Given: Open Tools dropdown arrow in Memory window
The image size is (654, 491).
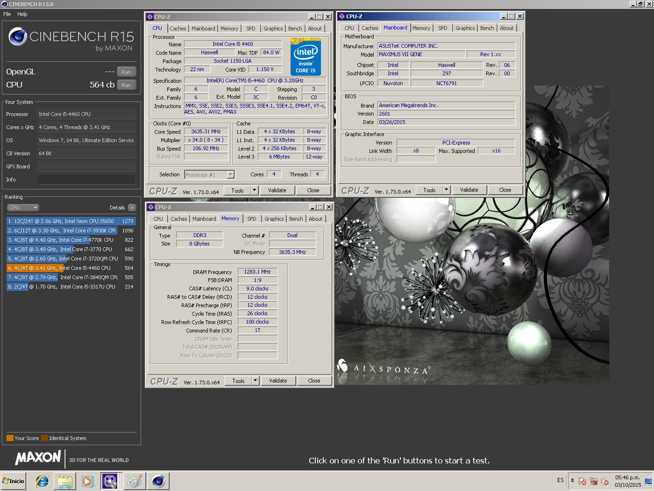Looking at the screenshot, I should click(x=255, y=381).
